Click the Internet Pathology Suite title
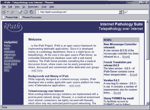 click(121, 24)
